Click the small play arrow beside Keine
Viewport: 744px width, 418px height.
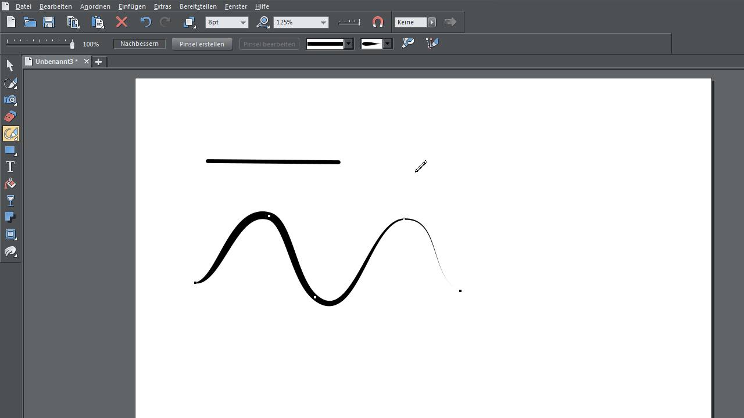(x=432, y=22)
